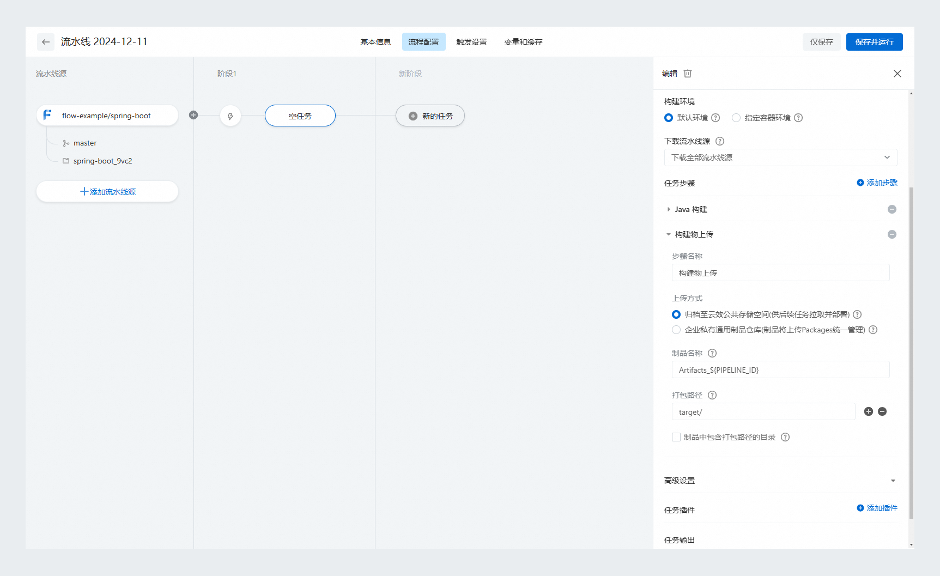Click the flow-example repository source icon
940x576 pixels.
click(47, 115)
